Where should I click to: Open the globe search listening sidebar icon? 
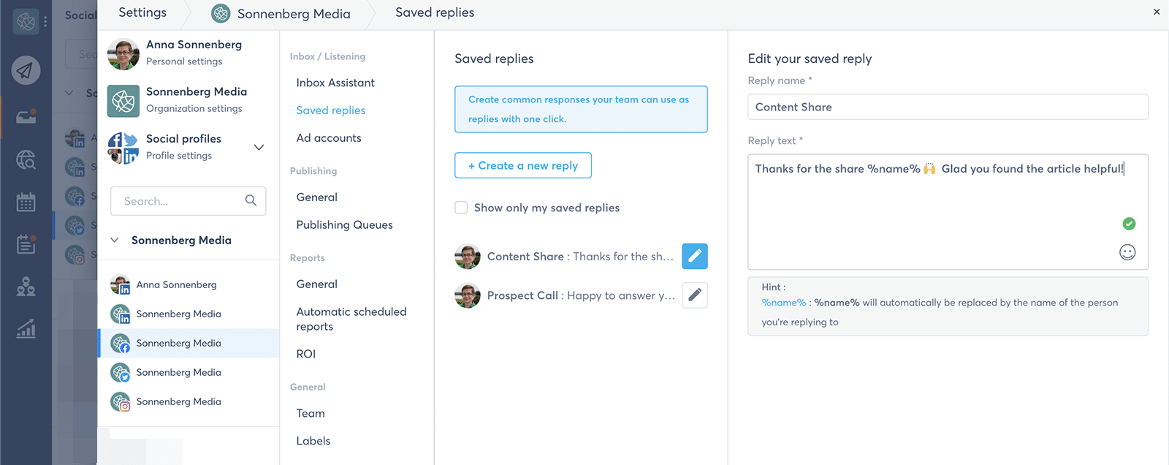coord(26,159)
